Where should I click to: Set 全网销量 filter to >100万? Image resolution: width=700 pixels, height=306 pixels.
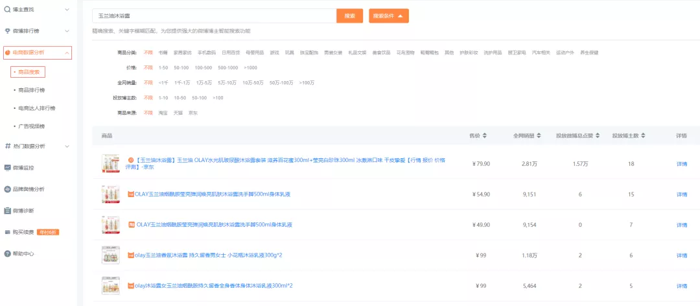pyautogui.click(x=307, y=83)
